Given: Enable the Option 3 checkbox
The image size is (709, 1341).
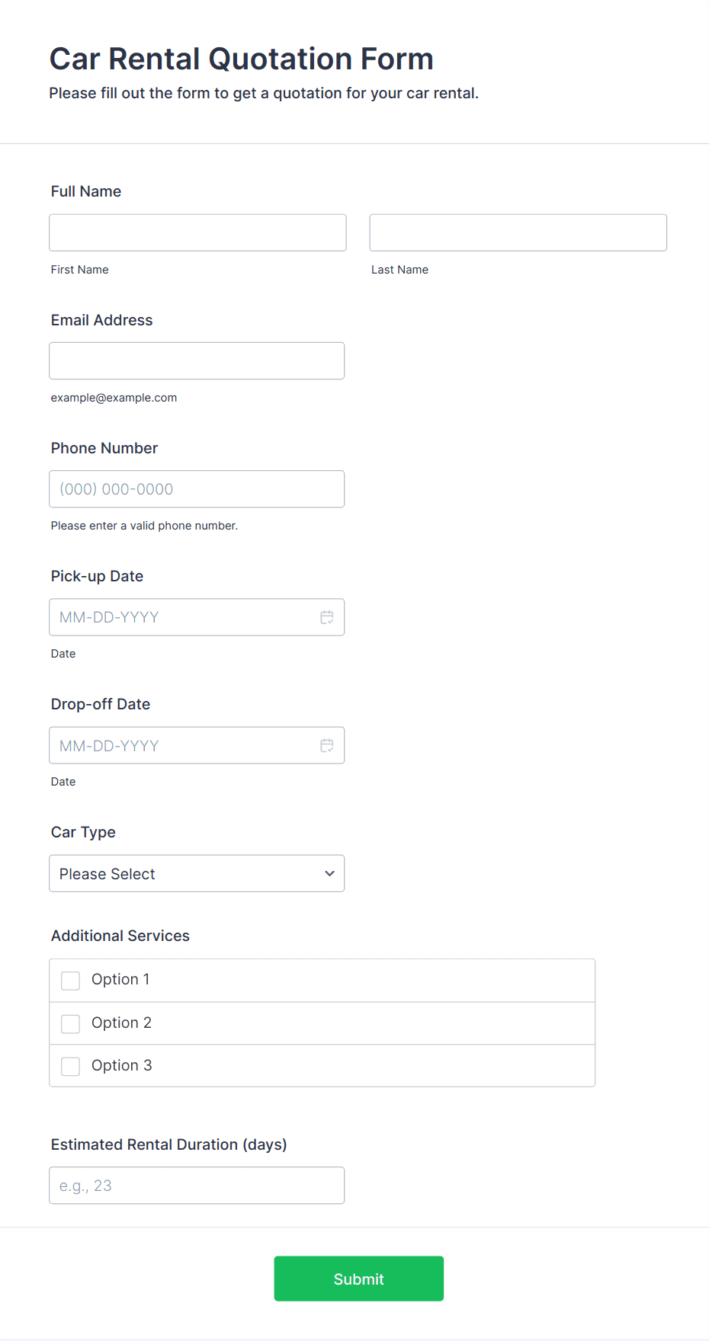Looking at the screenshot, I should (71, 1066).
